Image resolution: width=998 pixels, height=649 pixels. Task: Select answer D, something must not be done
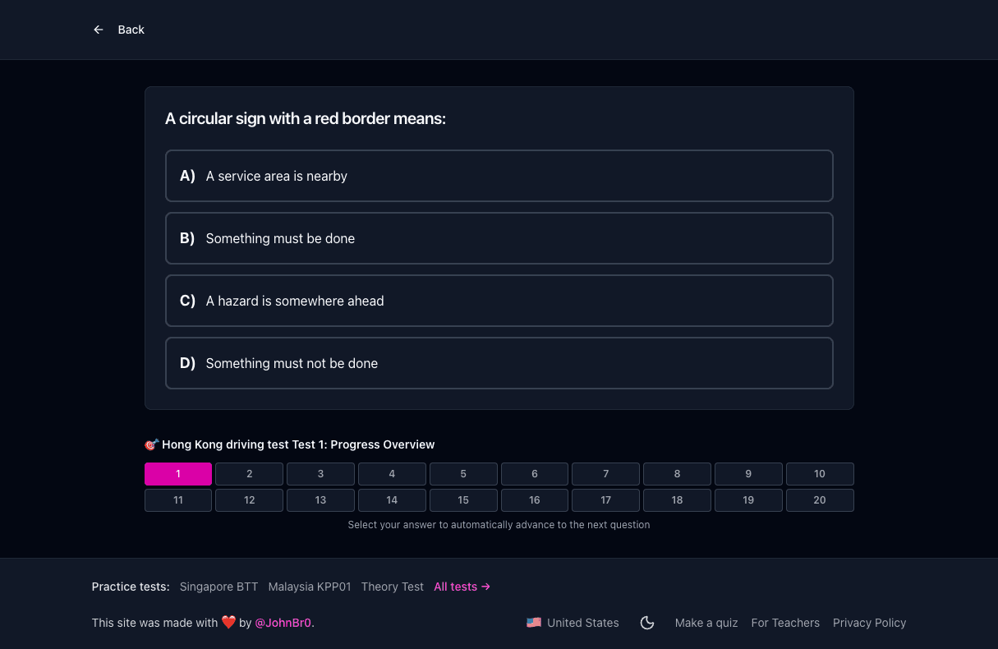tap(499, 363)
